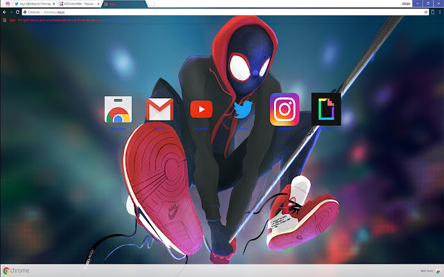Click the Instagram label text
The width and height of the screenshot is (444, 277).
pyautogui.click(x=284, y=129)
